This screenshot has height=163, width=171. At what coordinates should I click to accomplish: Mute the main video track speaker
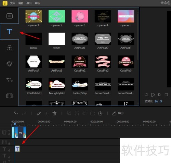click(x=9, y=131)
